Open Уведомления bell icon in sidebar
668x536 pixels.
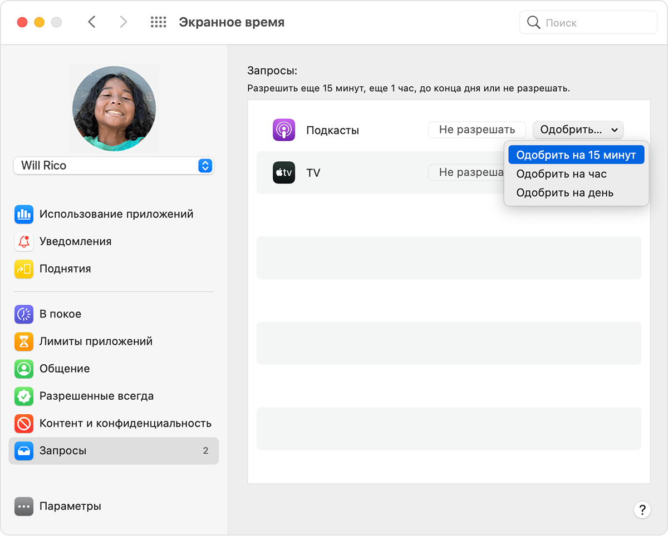tap(24, 241)
